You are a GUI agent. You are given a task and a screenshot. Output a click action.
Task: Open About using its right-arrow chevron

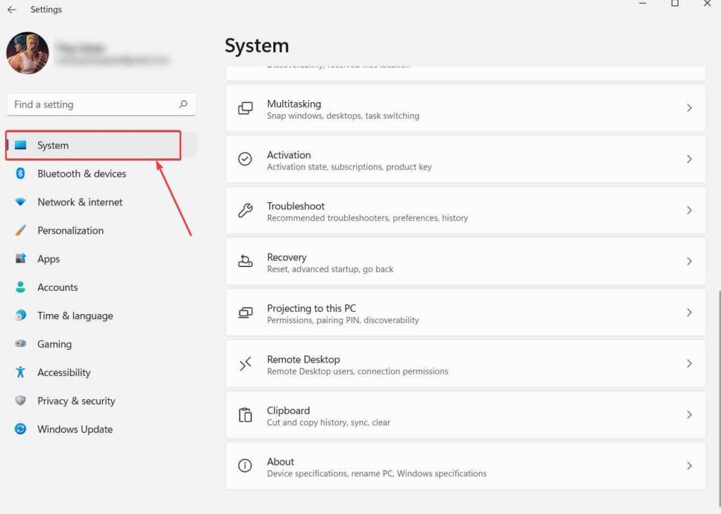tap(689, 465)
